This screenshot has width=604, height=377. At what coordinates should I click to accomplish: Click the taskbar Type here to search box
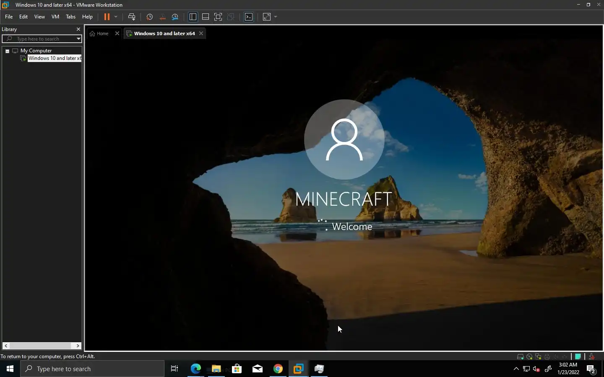tap(92, 369)
